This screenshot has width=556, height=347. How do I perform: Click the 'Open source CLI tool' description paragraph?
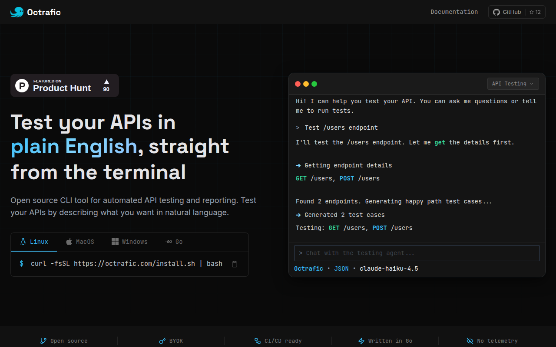coord(133,206)
